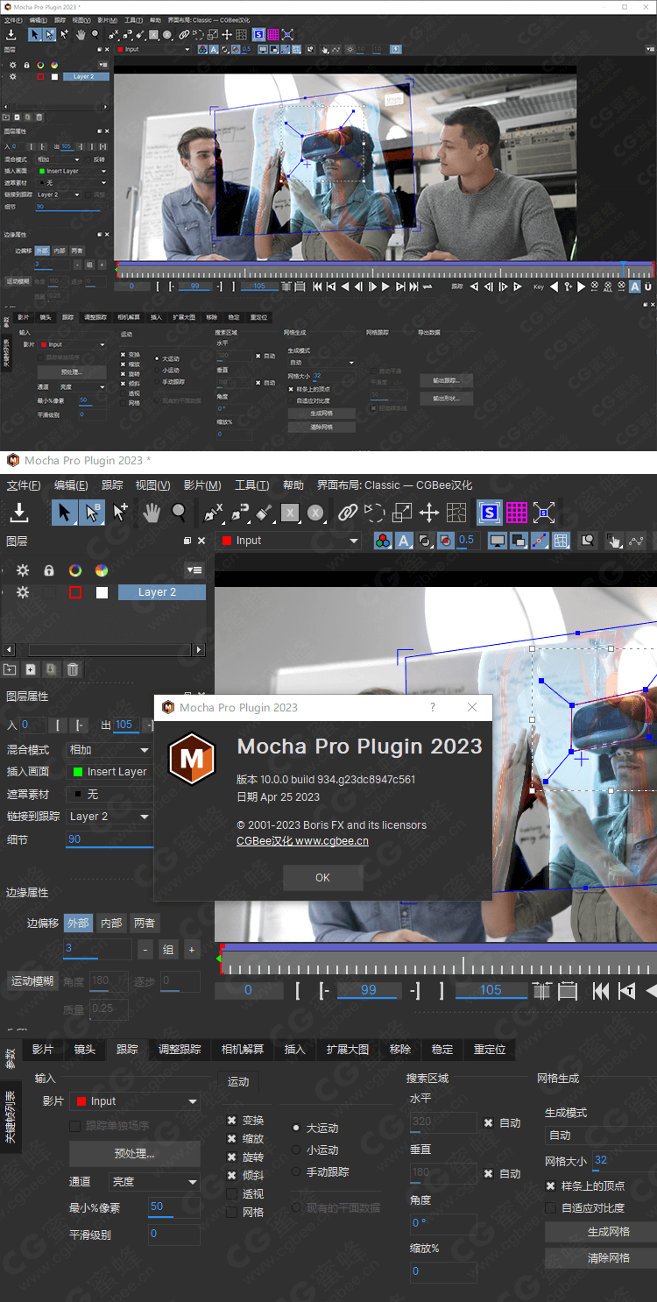The width and height of the screenshot is (657, 1302).
Task: Switch to 镜头 tab in enlarged tab row
Action: [85, 1050]
